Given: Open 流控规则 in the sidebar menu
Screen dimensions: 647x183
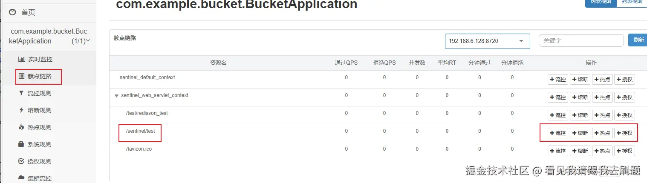Looking at the screenshot, I should pyautogui.click(x=39, y=93).
